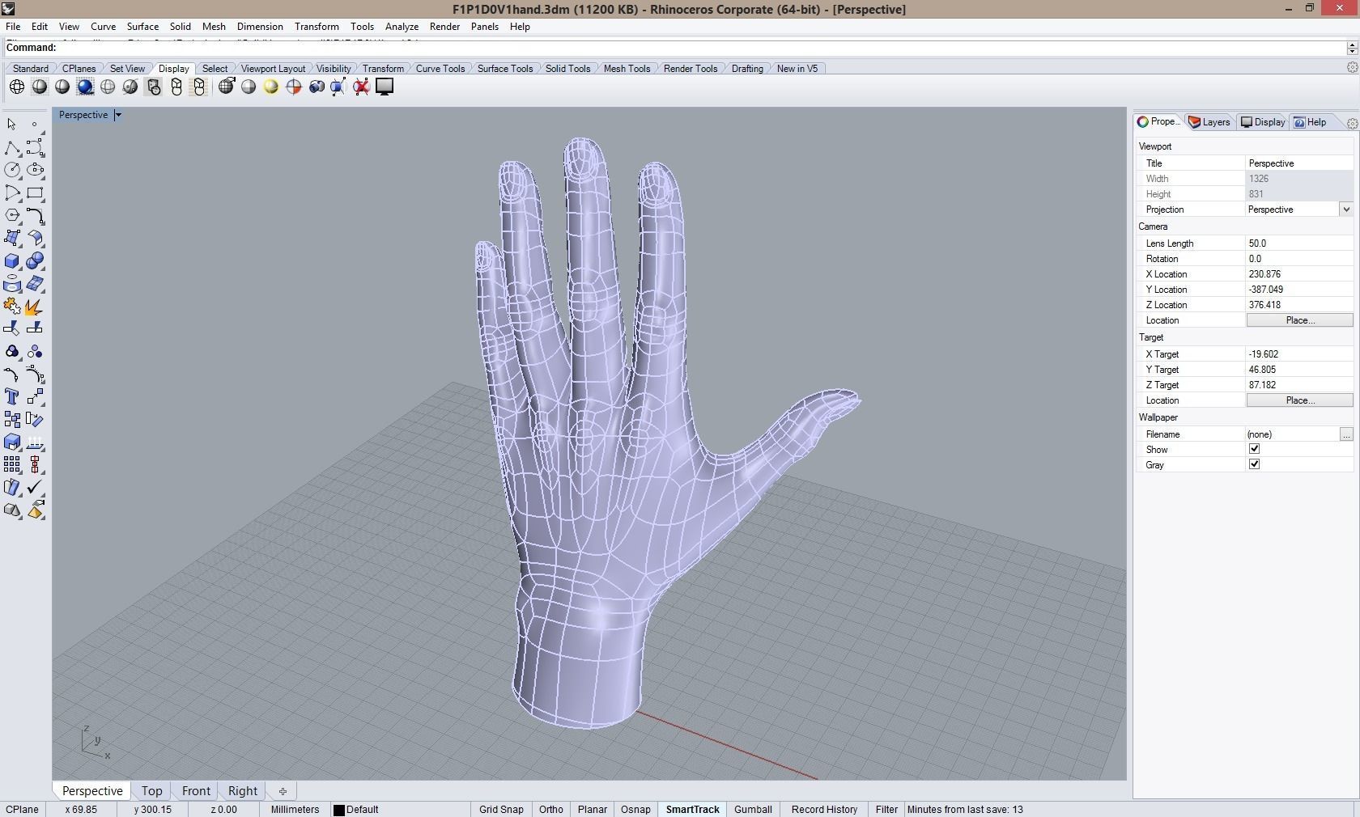The image size is (1360, 817).
Task: Click the yellow render sphere icon
Action: click(271, 87)
